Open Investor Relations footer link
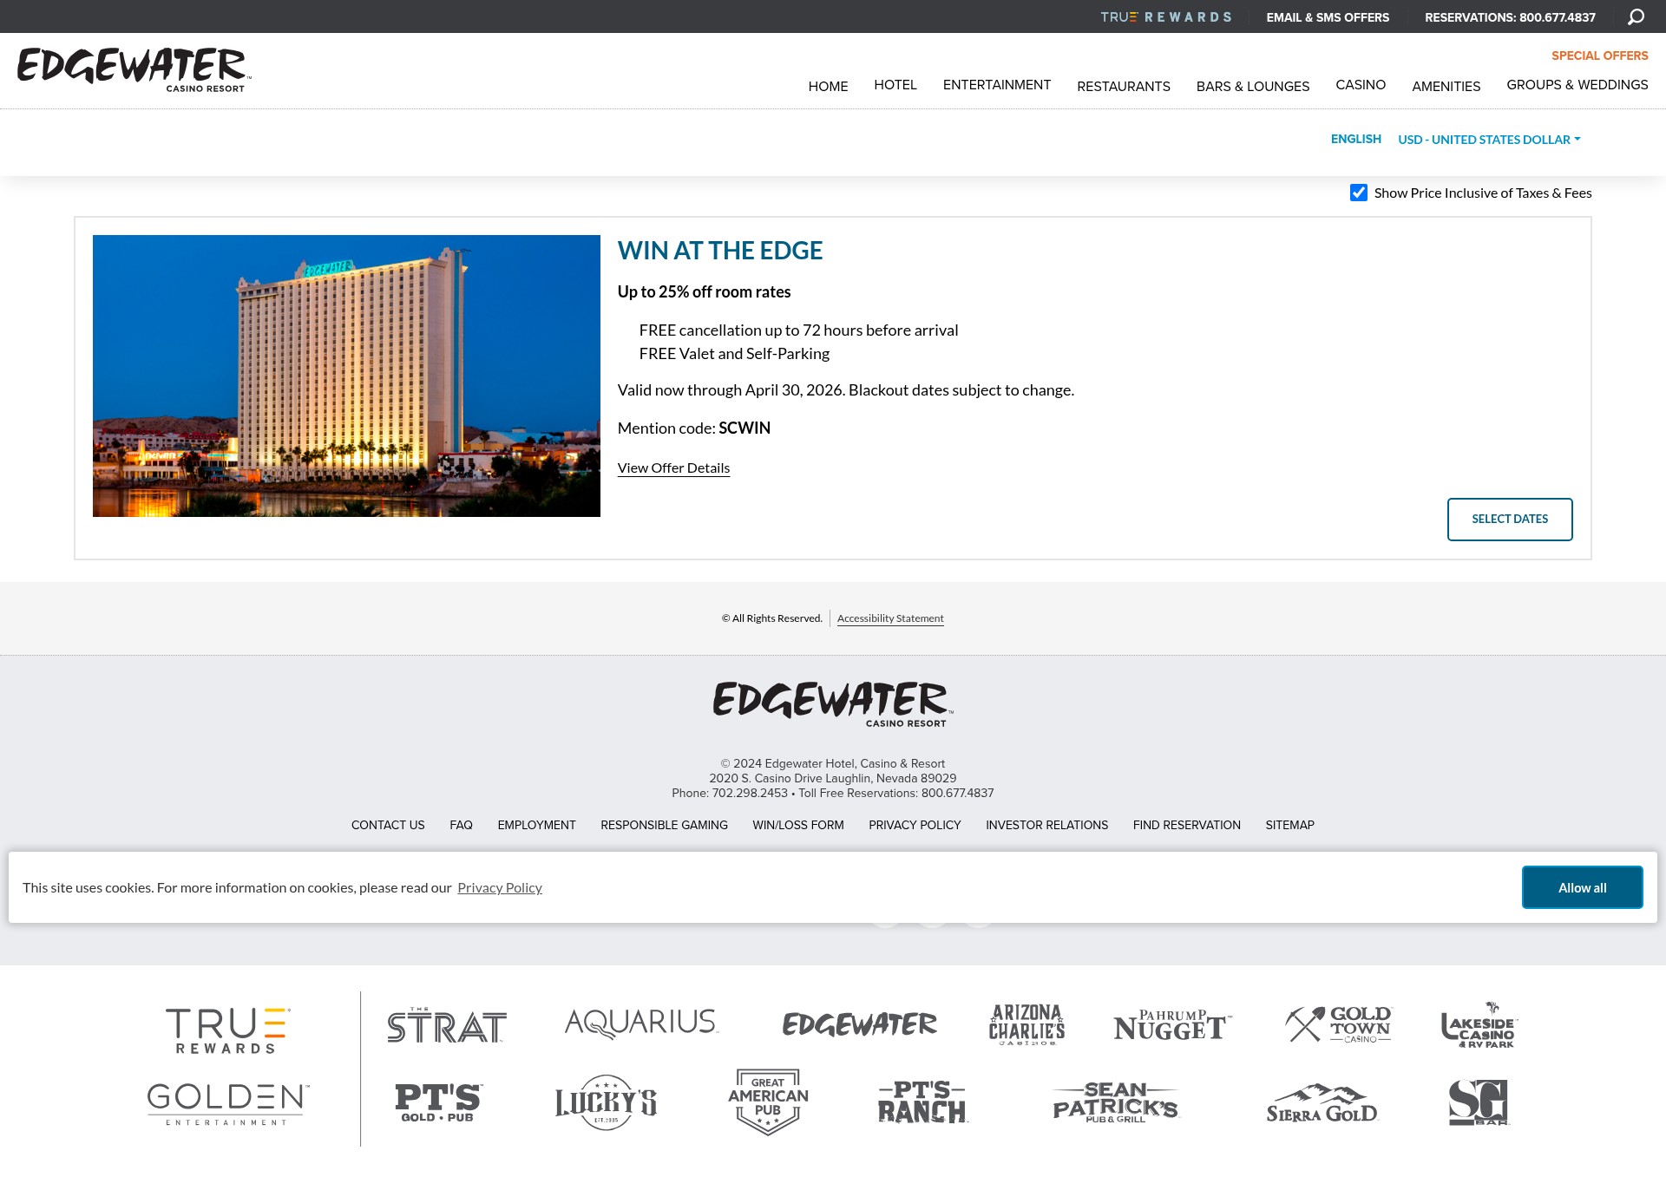The width and height of the screenshot is (1666, 1177). [x=1046, y=825]
